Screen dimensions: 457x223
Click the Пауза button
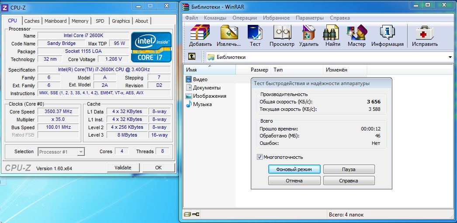pyautogui.click(x=349, y=169)
